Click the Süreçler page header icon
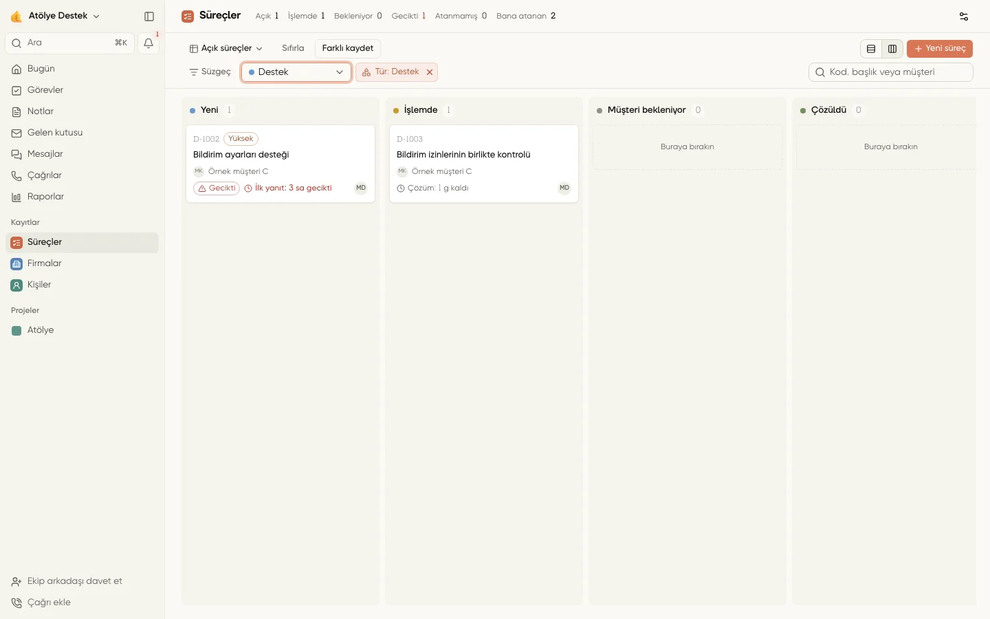Image resolution: width=990 pixels, height=619 pixels. coord(188,17)
